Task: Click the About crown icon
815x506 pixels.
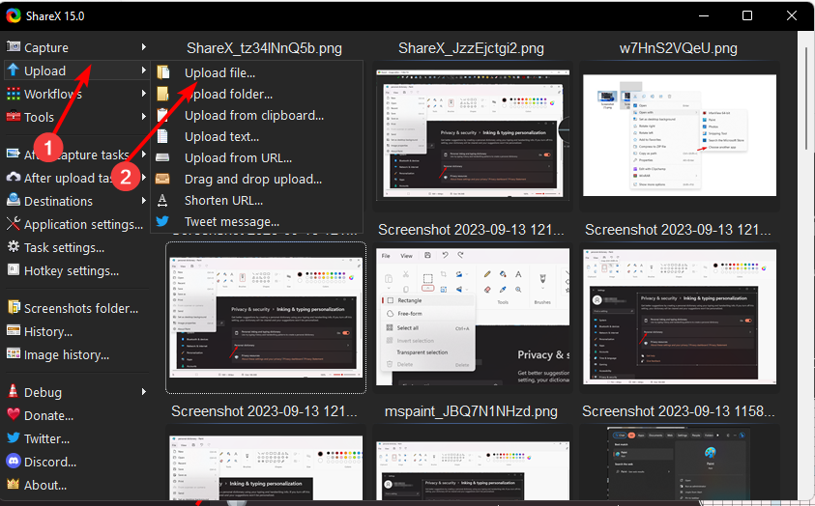Action: coord(13,484)
